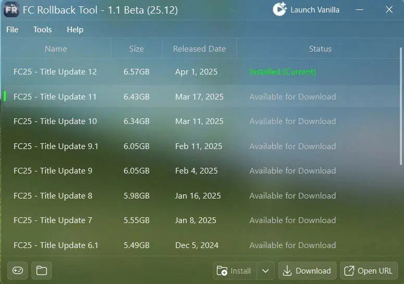Open the Tools menu
The width and height of the screenshot is (404, 284).
point(43,30)
